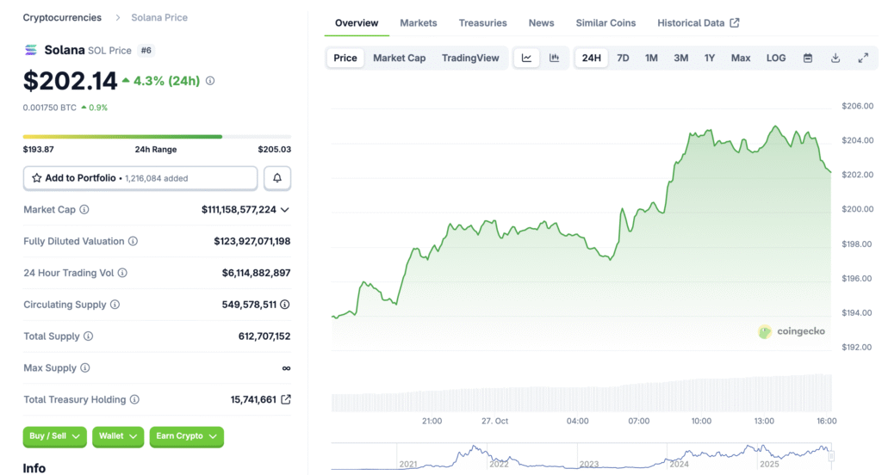Click the Cryptocurrencies breadcrumb link
This screenshot has width=882, height=475.
62,17
